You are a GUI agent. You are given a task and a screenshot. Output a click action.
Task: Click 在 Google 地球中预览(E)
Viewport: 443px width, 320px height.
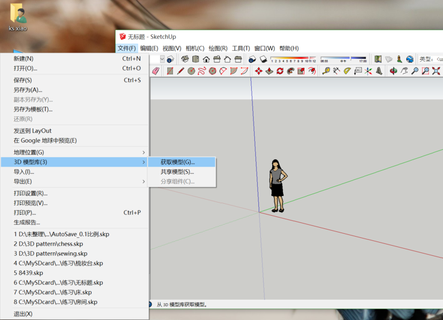pos(74,141)
